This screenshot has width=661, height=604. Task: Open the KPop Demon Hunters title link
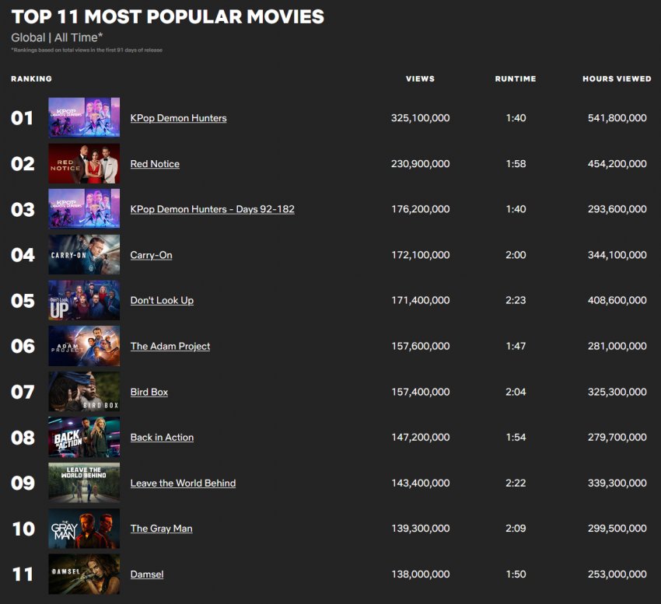(178, 118)
